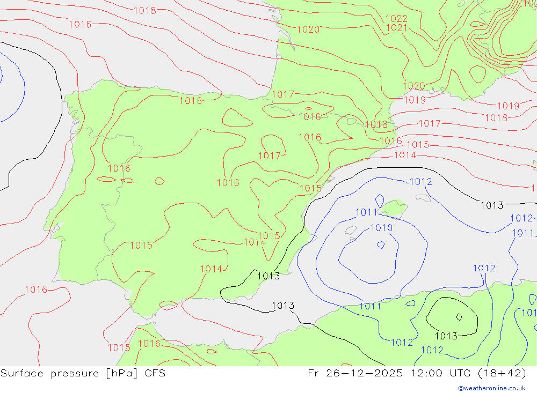
Task: Click the blue 1010 isobar label
Action: pos(381,228)
